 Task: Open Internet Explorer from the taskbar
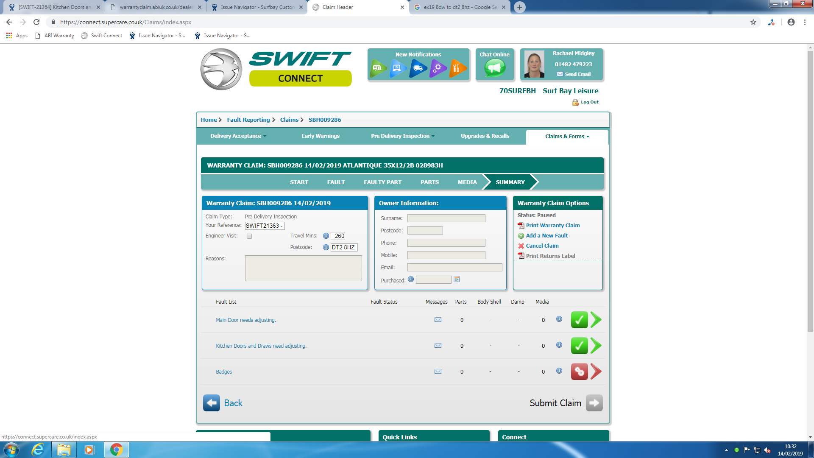38,450
